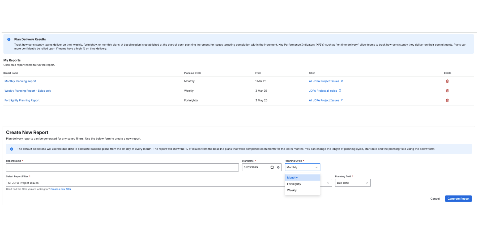Choose Monthly from the cycle options

292,178
